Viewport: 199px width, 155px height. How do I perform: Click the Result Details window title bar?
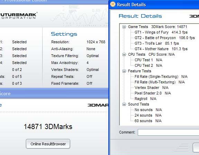click(x=154, y=4)
